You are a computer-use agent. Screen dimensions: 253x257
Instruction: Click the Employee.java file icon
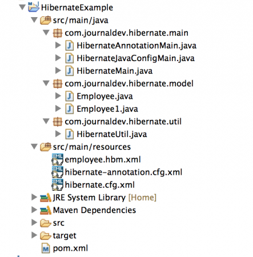click(70, 96)
